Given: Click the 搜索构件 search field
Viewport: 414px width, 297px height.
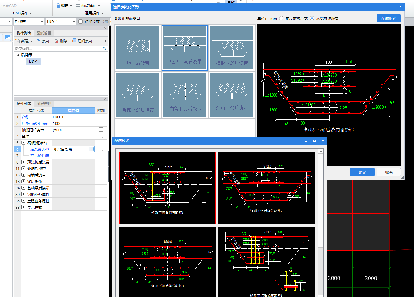Looking at the screenshot, I should tap(58, 49).
